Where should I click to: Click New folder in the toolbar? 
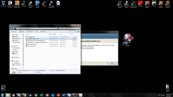(x=43, y=32)
